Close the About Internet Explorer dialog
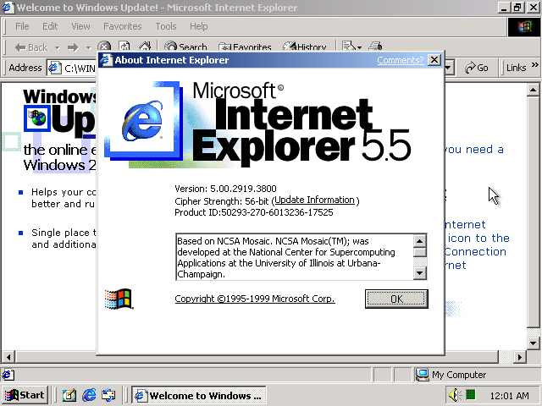Image resolution: width=542 pixels, height=406 pixels. 434,60
